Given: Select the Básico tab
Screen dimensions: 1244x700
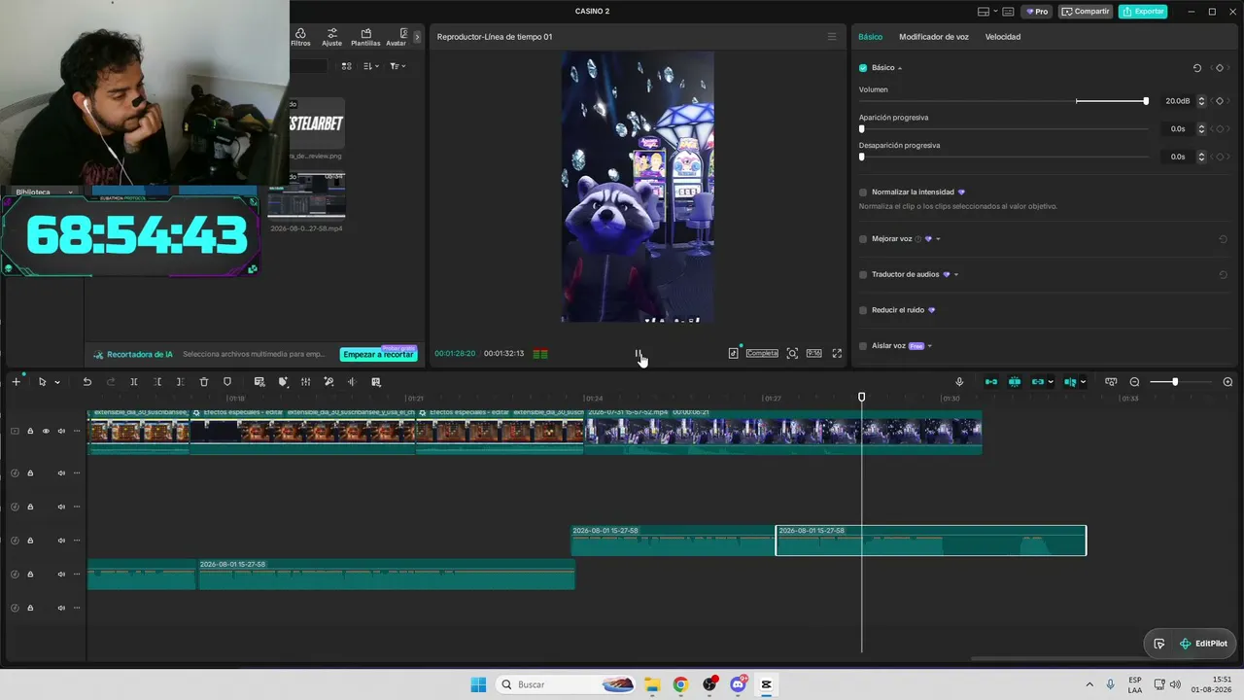Looking at the screenshot, I should (871, 37).
